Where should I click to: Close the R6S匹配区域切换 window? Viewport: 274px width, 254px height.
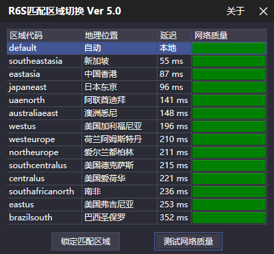click(x=263, y=11)
